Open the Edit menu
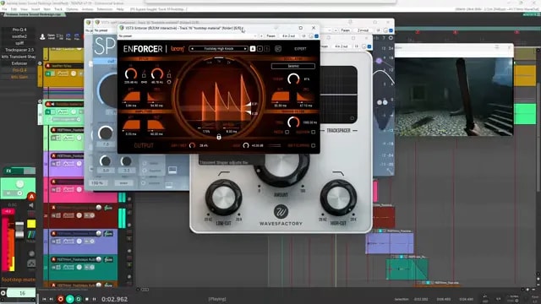The image size is (541, 304). tap(14, 9)
